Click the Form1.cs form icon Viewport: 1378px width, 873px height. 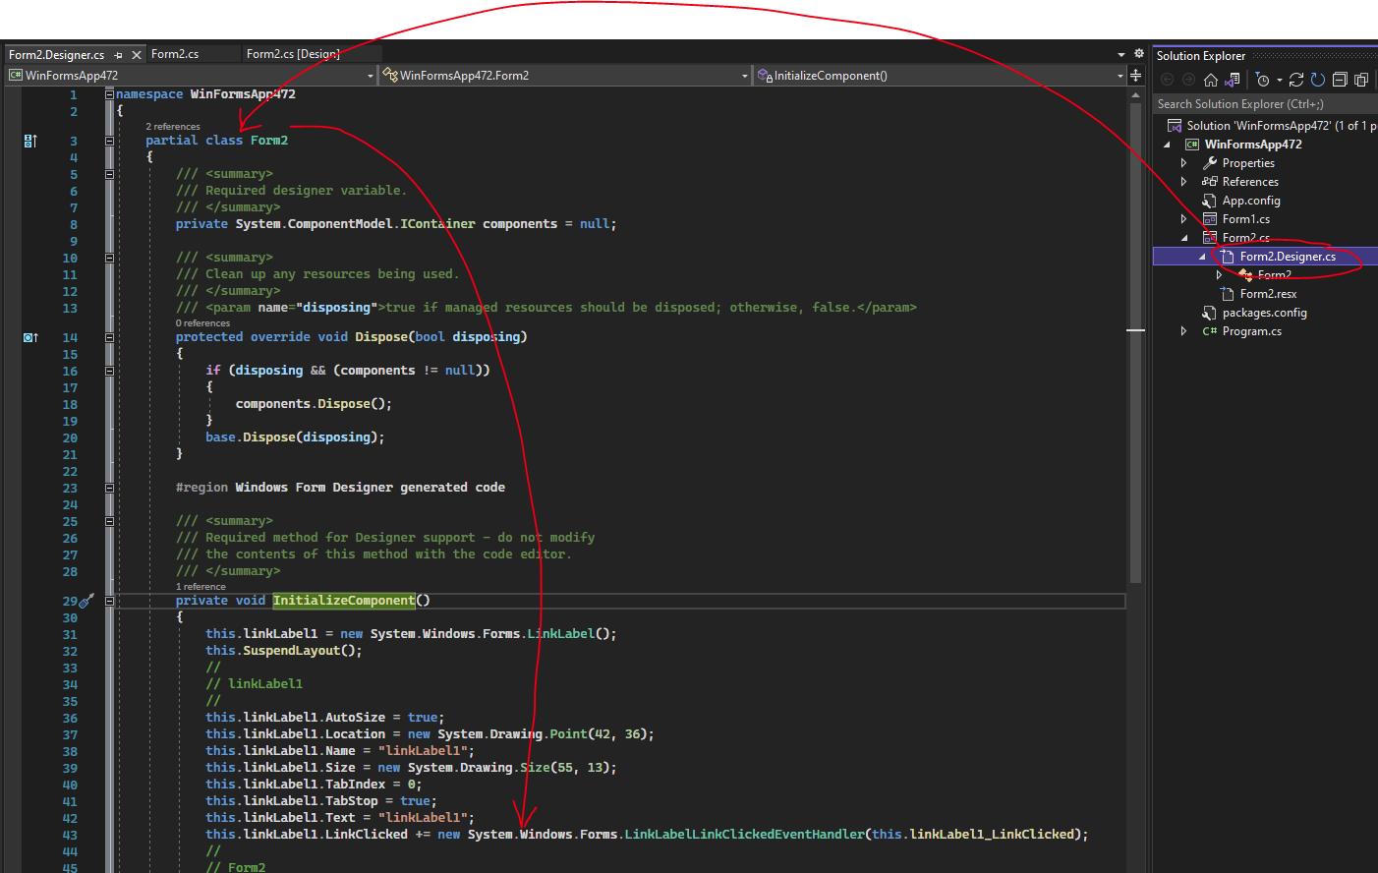1210,219
